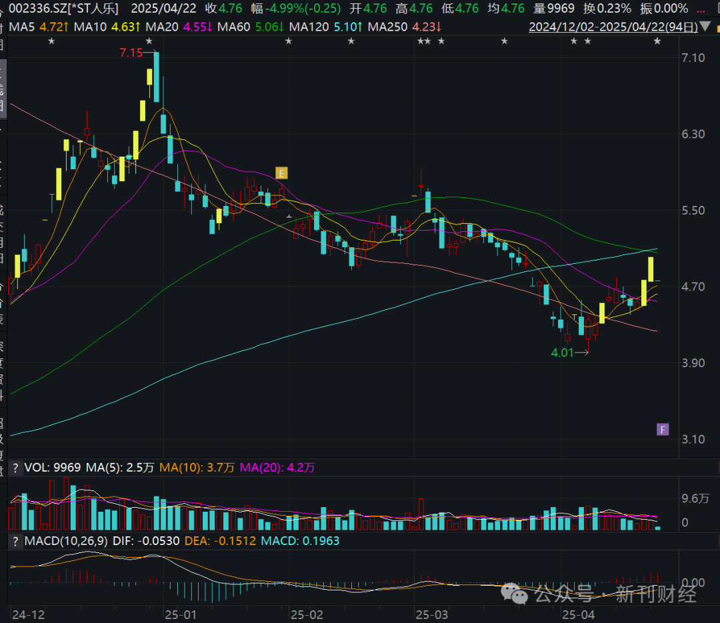
Task: Click the last yellow candlestick at 4.76
Action: tap(651, 269)
